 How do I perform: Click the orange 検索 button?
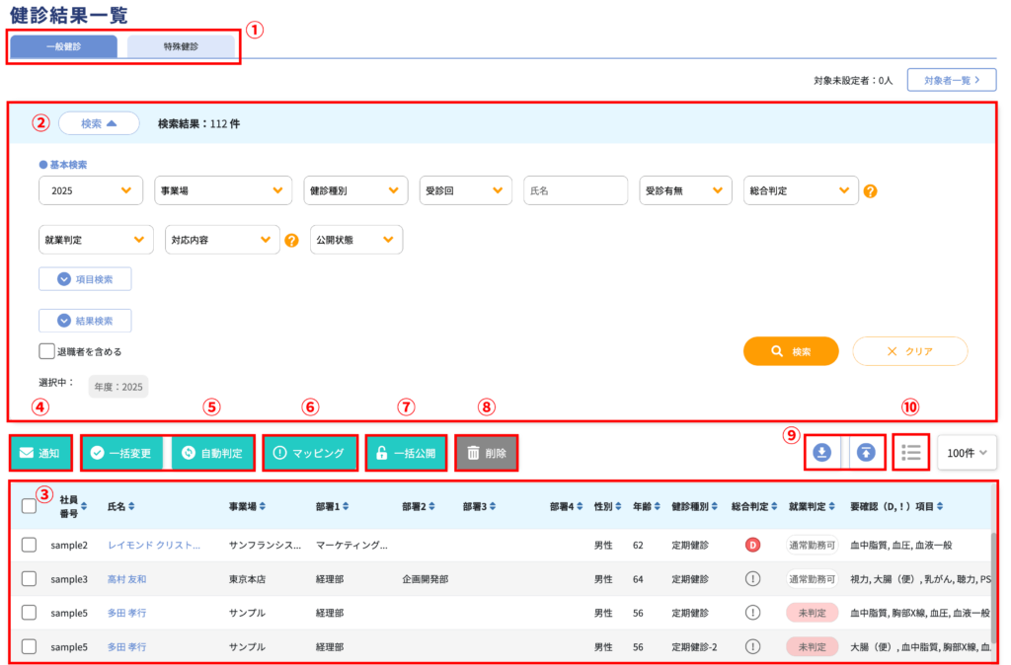click(791, 351)
